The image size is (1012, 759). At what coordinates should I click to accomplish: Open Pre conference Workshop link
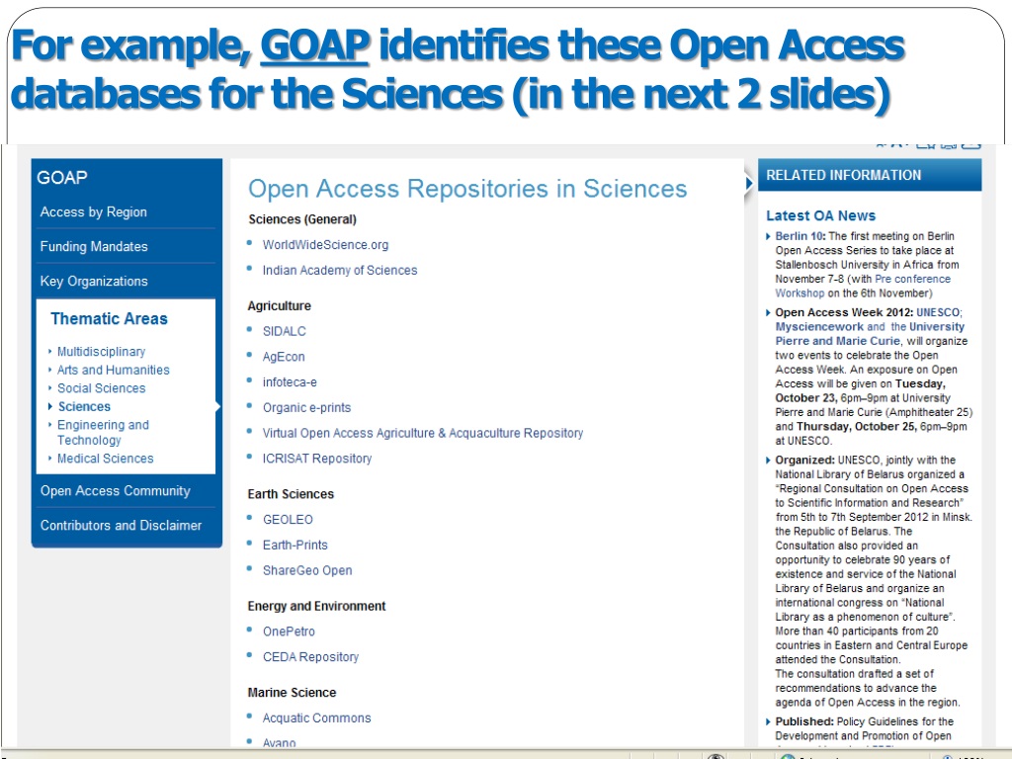pyautogui.click(x=863, y=286)
